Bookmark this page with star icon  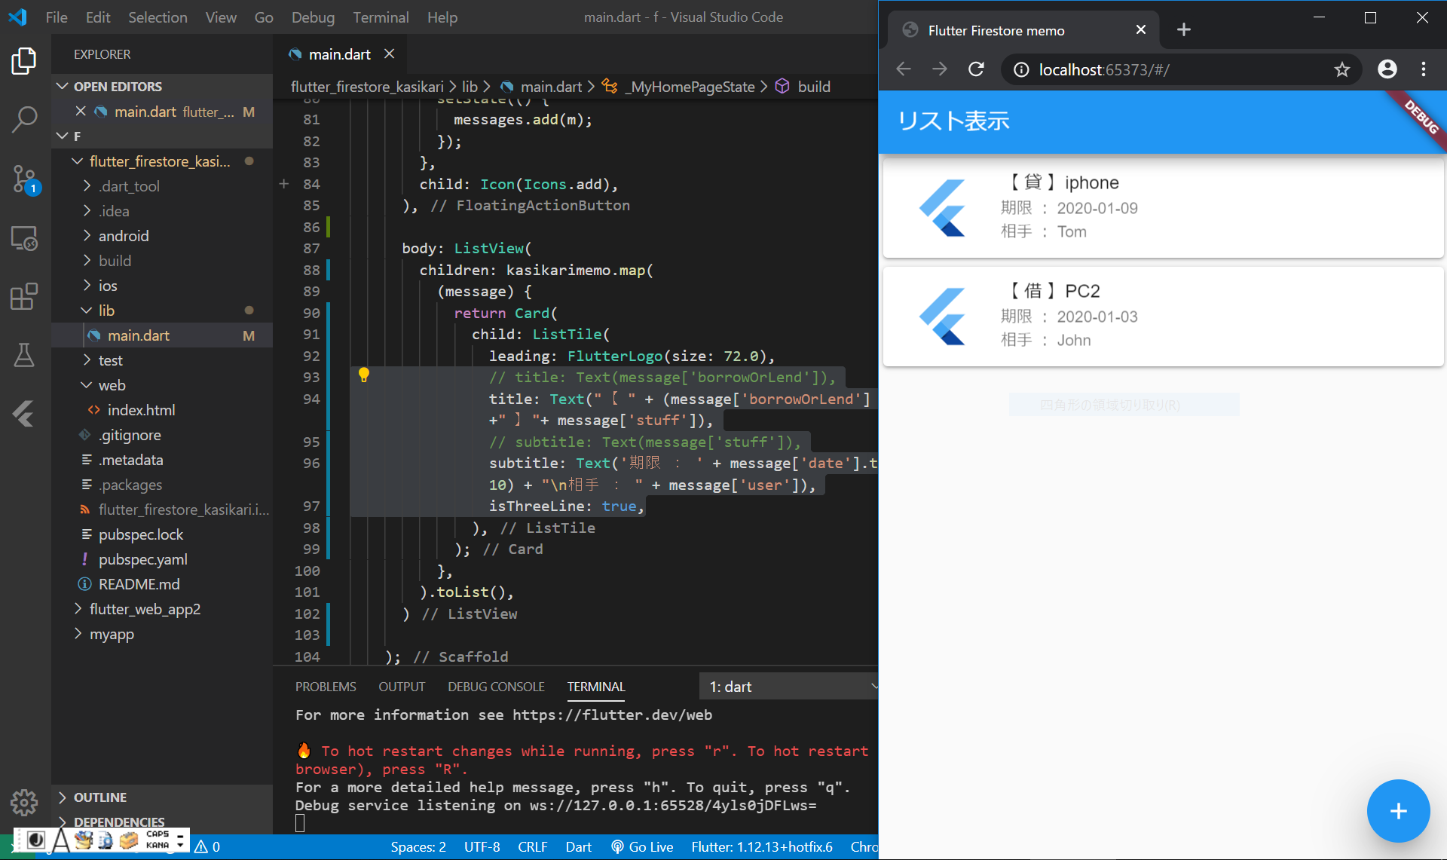point(1341,69)
